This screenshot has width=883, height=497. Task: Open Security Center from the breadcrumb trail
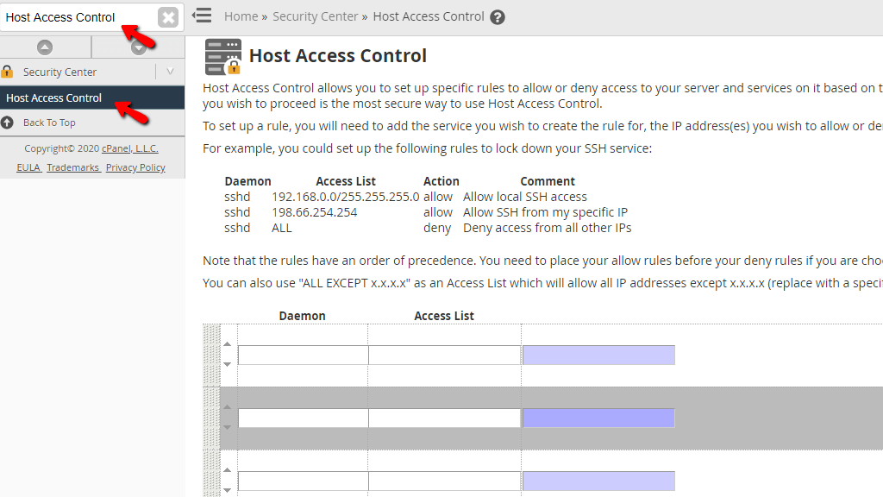(315, 16)
